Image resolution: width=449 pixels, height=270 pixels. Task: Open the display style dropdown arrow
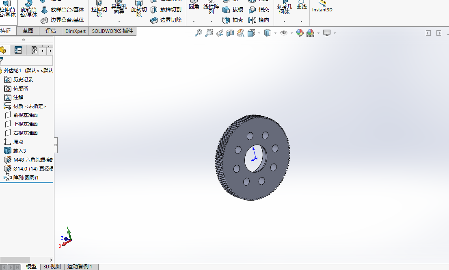[x=276, y=33]
